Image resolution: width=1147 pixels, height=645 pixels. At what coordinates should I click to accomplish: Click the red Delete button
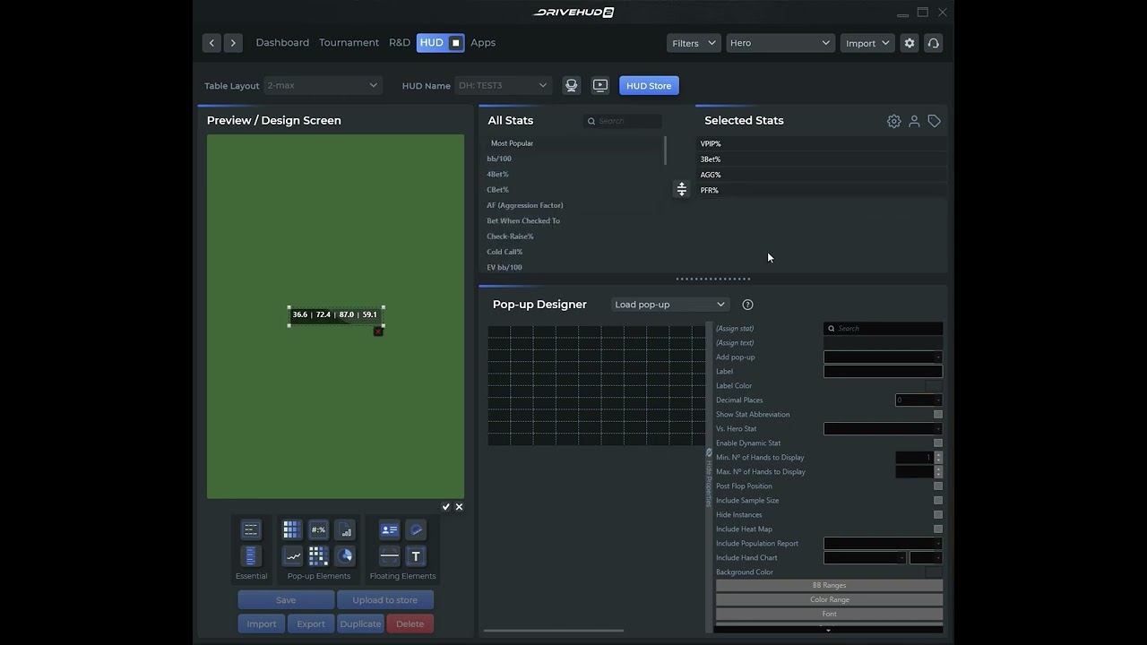pos(410,623)
